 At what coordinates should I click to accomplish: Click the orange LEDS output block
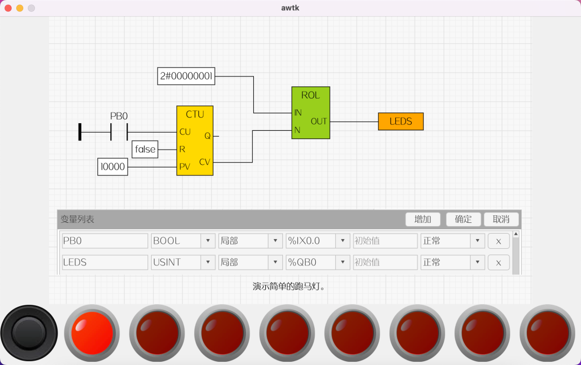click(x=401, y=121)
